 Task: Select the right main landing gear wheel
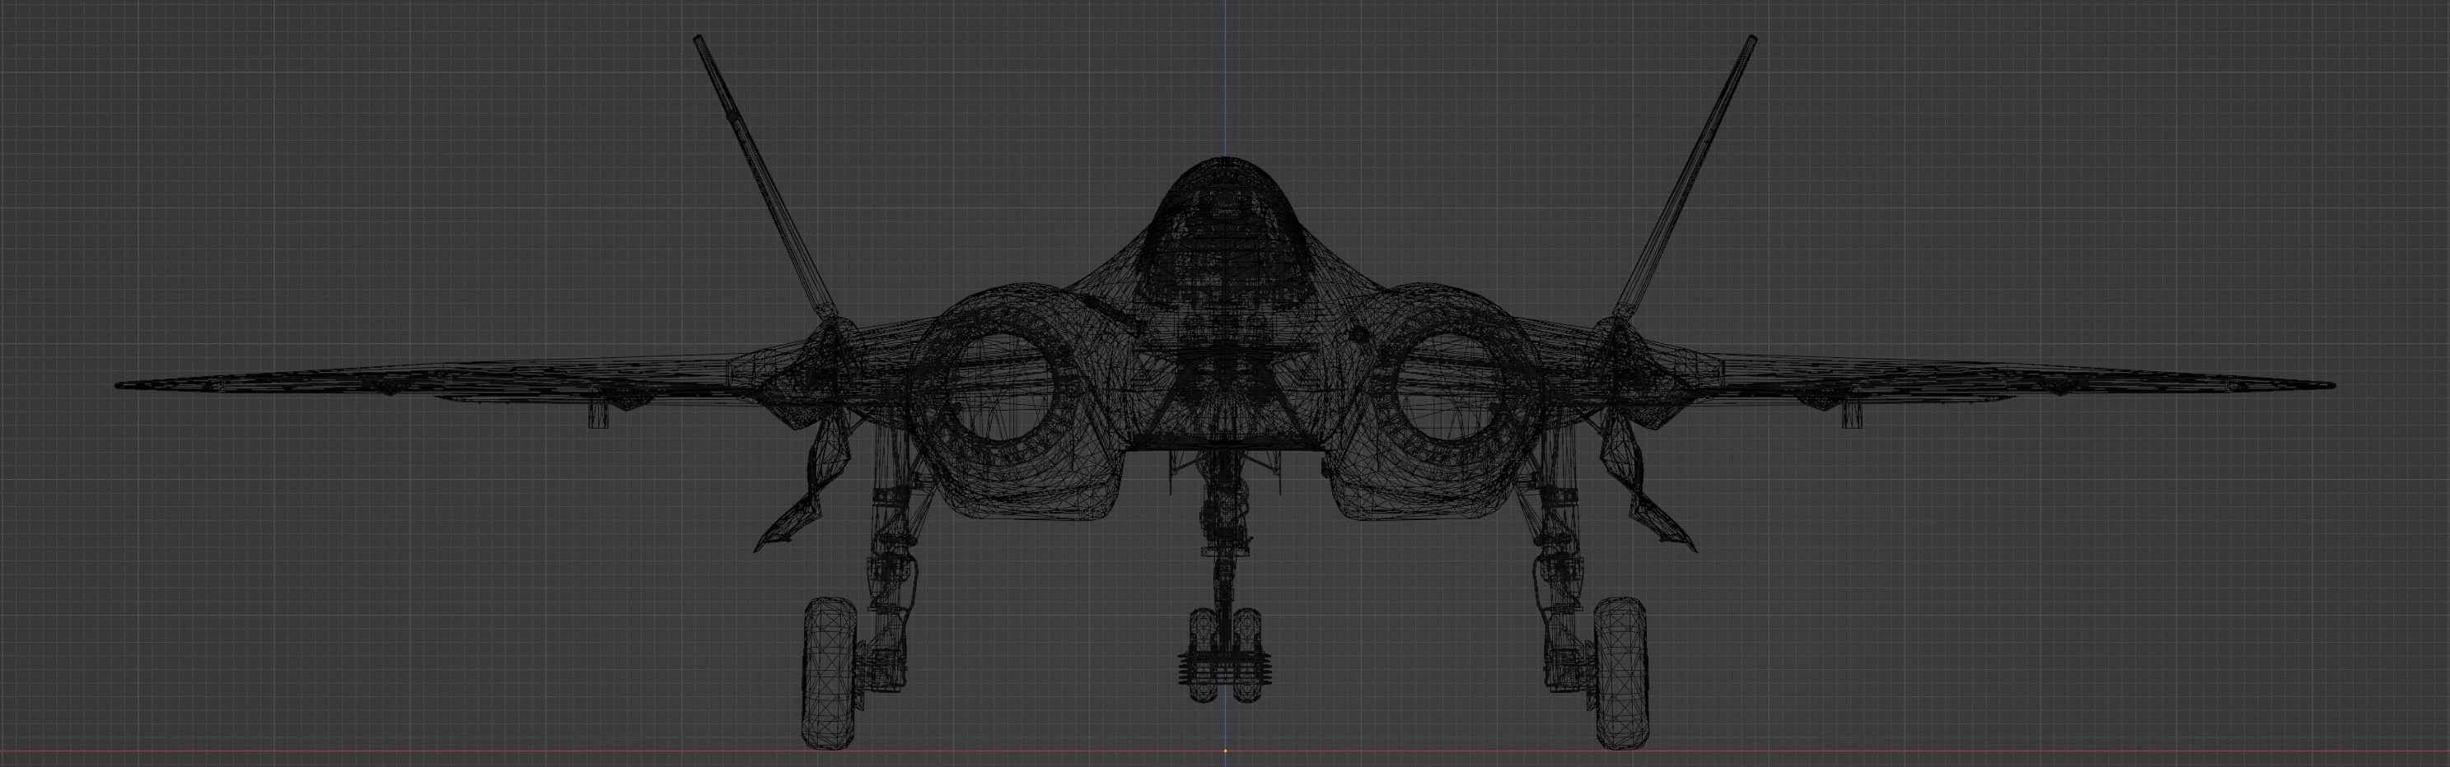[1620, 672]
